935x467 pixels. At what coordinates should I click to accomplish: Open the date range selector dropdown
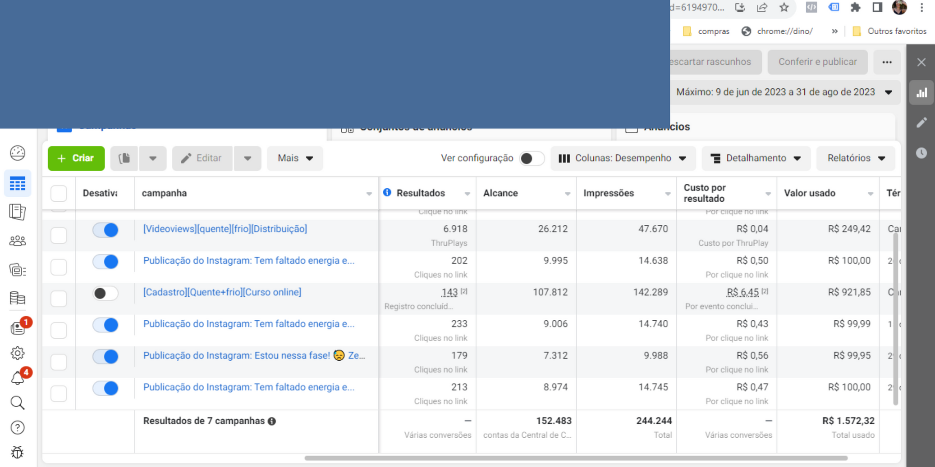tap(784, 92)
